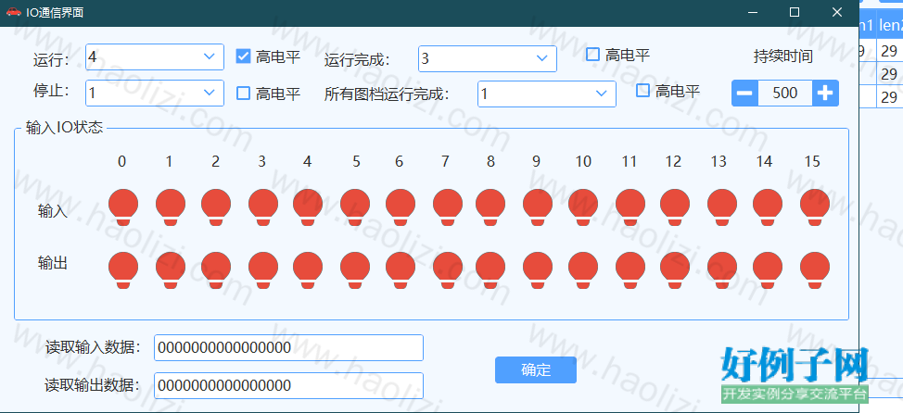Open the 停止 dropdown showing 1
Viewport: 903px width, 413px height.
(154, 94)
